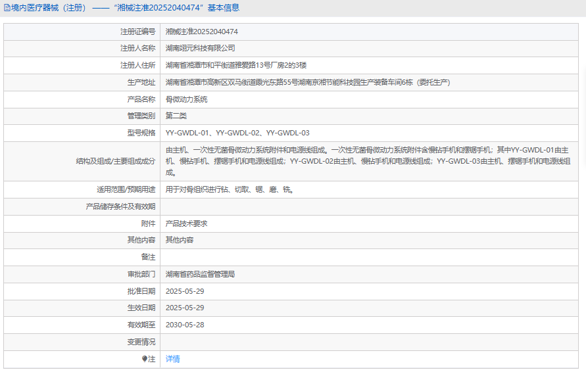The width and height of the screenshot is (586, 374).
Task: Click the 其他内容 row label
Action: pos(141,240)
